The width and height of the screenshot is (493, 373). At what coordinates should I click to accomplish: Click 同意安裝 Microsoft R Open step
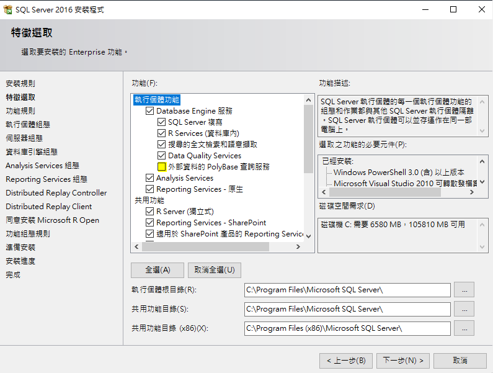tap(53, 220)
